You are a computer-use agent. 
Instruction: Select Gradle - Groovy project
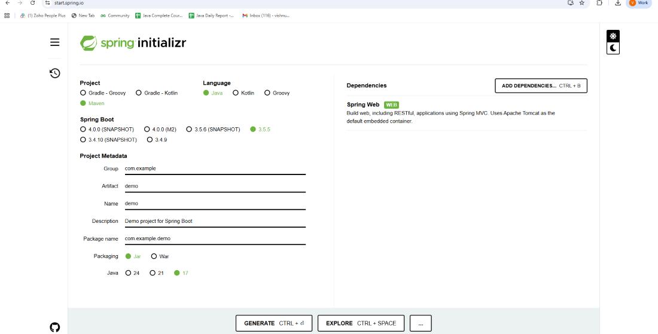[103, 93]
